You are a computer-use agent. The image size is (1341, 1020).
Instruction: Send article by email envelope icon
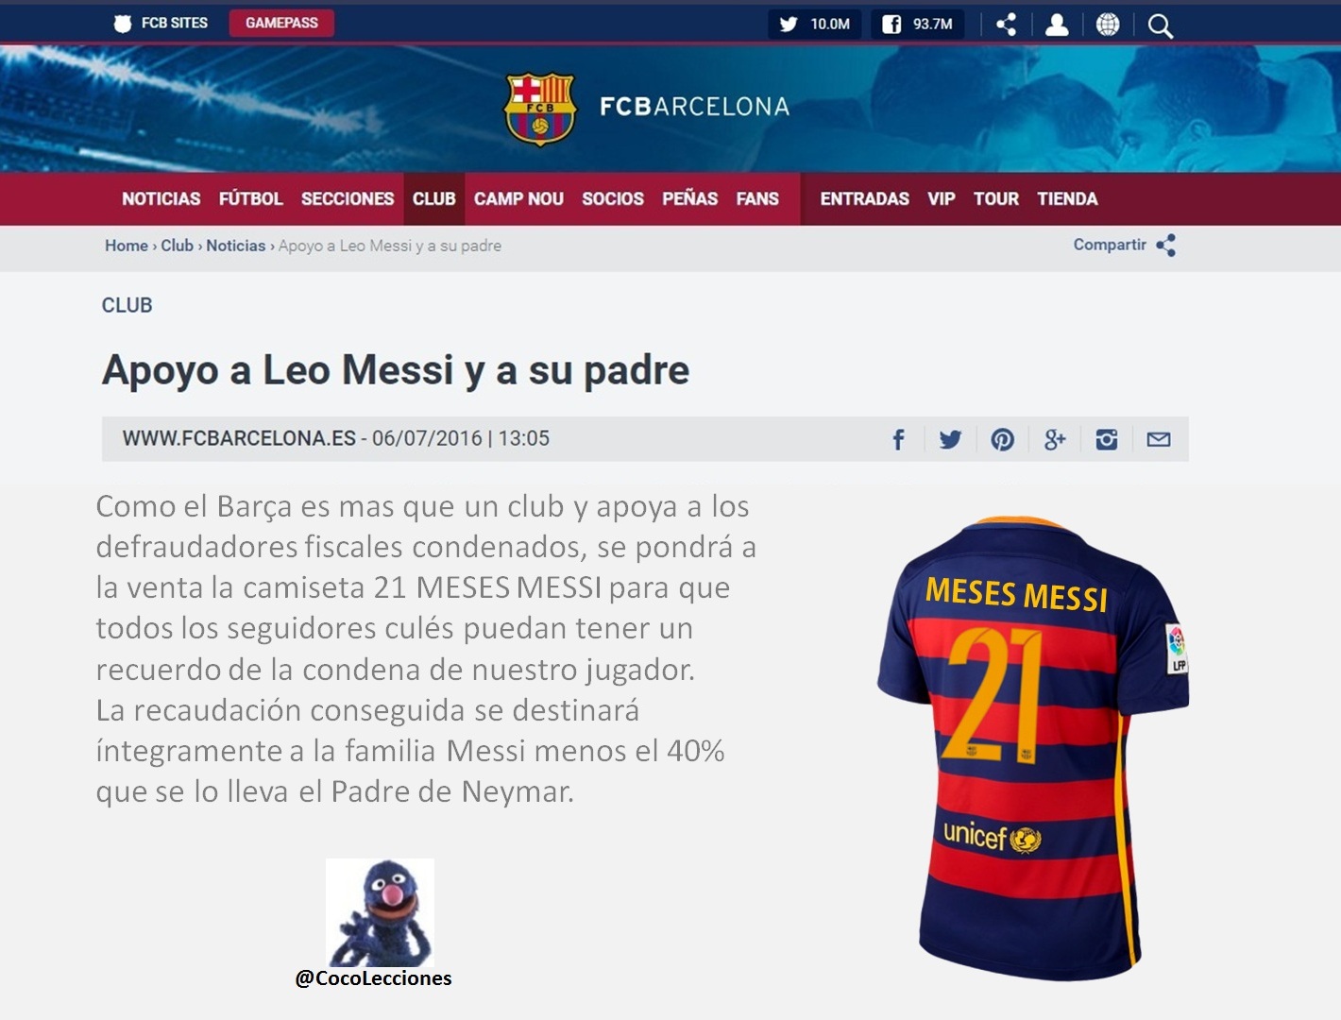pyautogui.click(x=1159, y=439)
